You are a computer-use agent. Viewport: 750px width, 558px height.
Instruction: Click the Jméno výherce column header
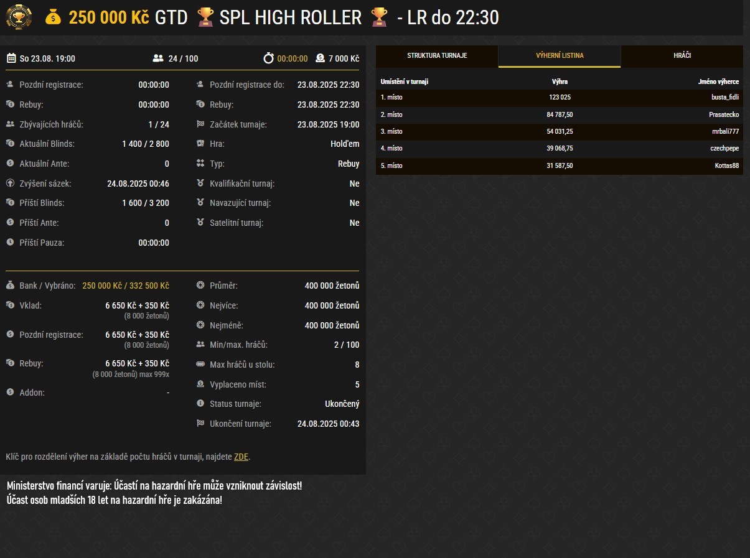pos(718,81)
